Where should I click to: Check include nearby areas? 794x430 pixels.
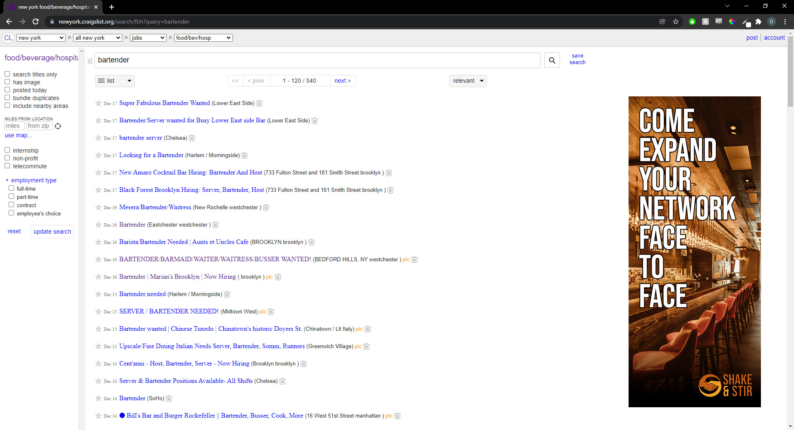tap(7, 105)
